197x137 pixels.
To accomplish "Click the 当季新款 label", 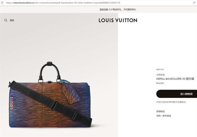I will point(160,75).
